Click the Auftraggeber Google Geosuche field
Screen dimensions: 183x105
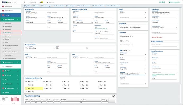[x=57, y=13]
